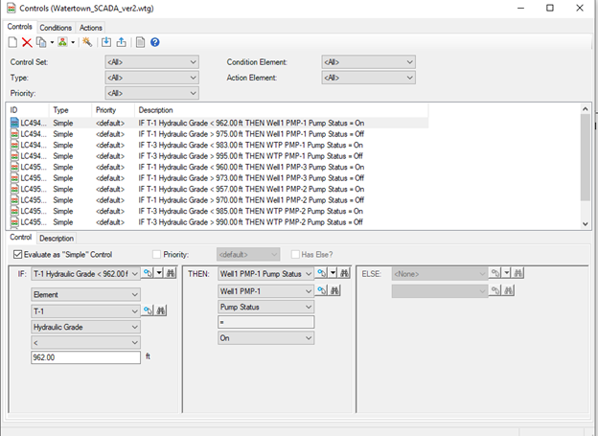
Task: Sort by the Priority column header
Action: tap(113, 110)
